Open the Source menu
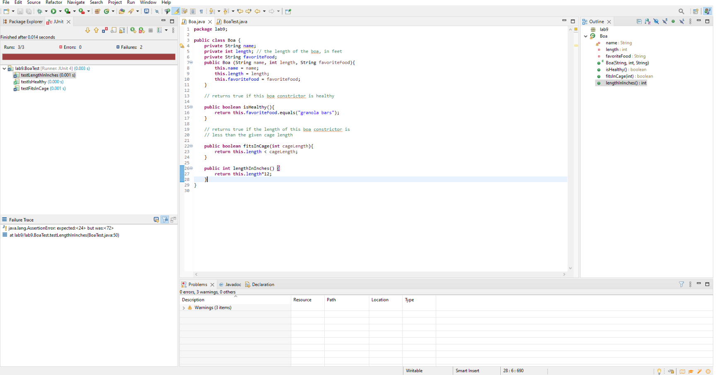 pyautogui.click(x=34, y=2)
